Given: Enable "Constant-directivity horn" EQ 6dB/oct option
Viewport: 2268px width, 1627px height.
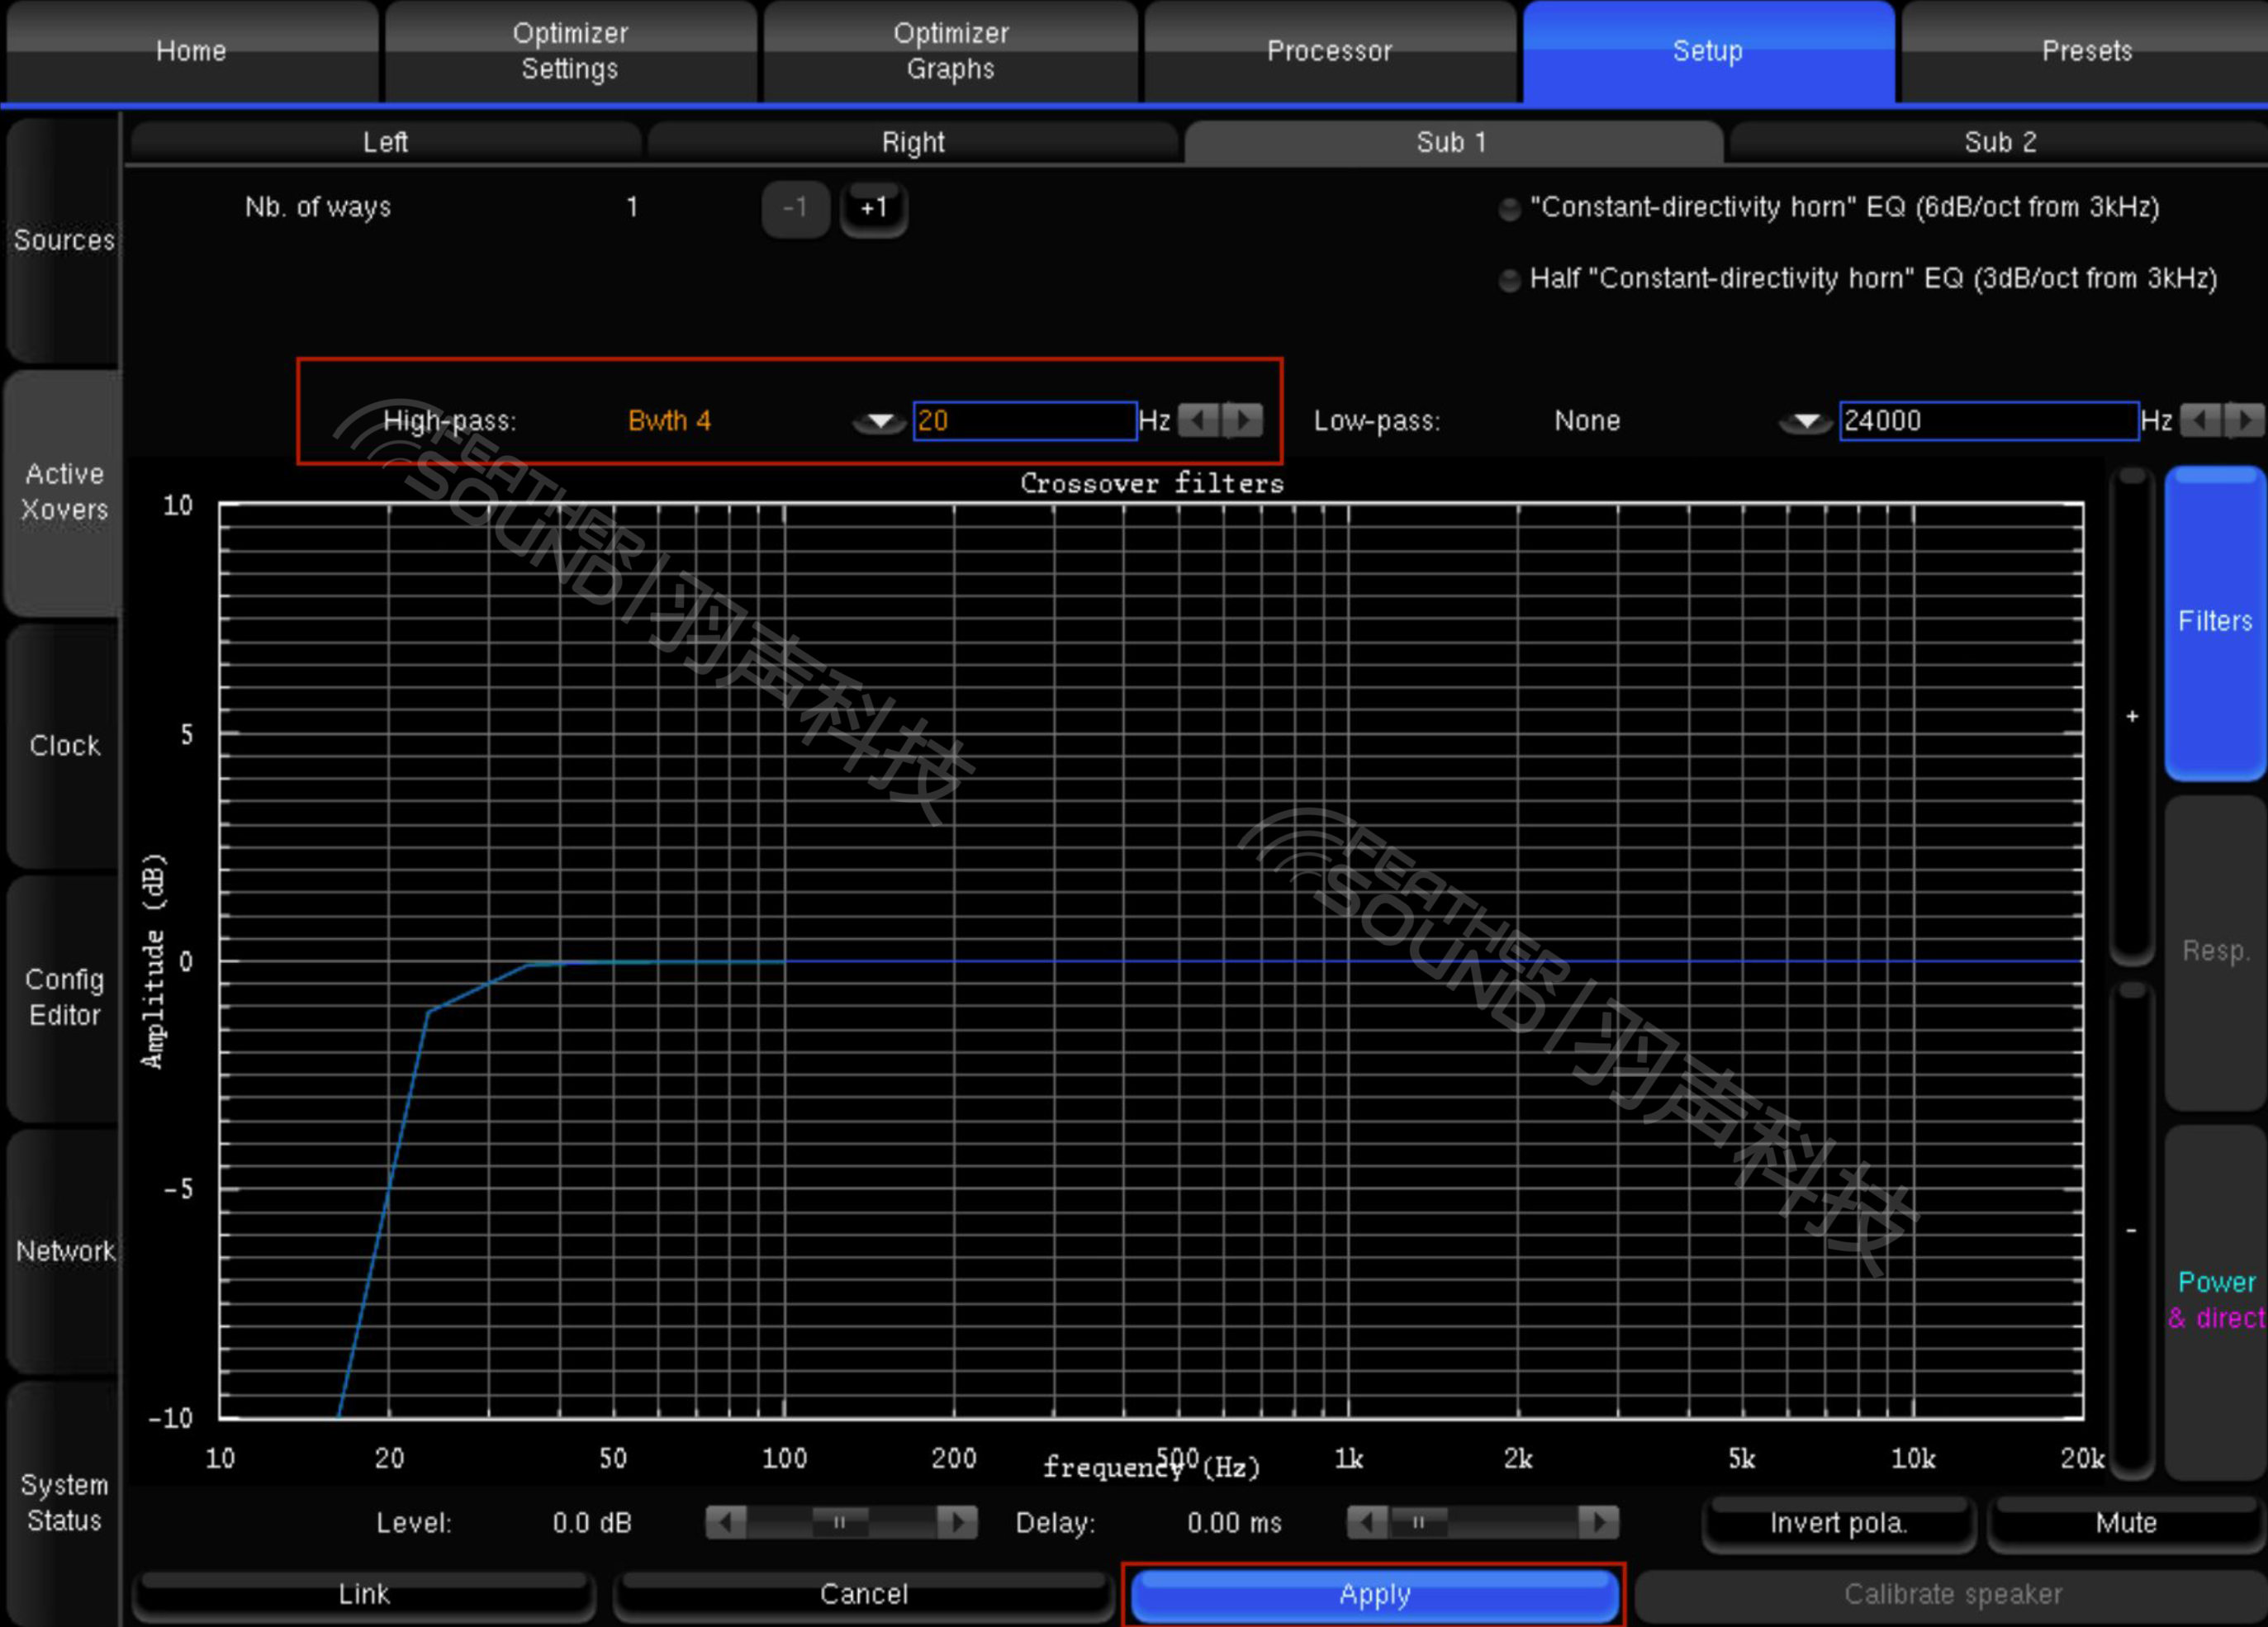Looking at the screenshot, I should (x=1509, y=208).
